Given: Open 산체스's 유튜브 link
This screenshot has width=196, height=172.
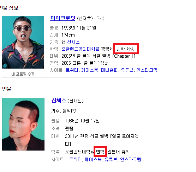Looking at the screenshot, I should pyautogui.click(x=111, y=159).
